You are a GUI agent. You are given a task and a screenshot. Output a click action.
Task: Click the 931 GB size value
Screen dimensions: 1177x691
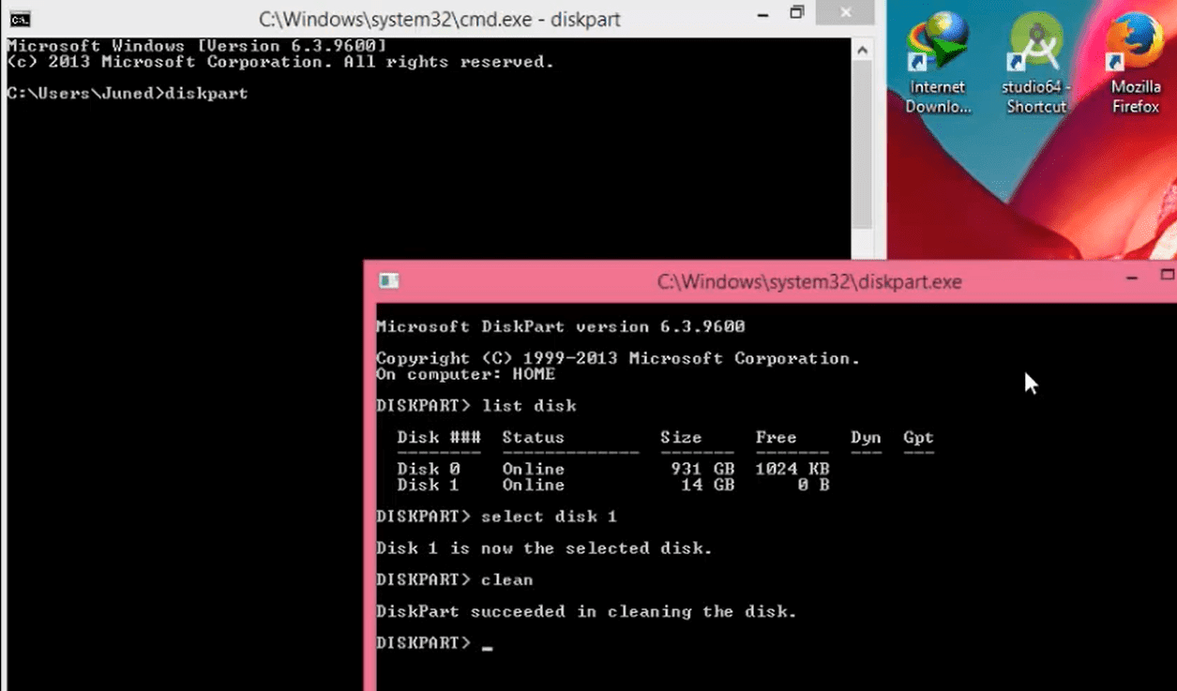pos(702,469)
